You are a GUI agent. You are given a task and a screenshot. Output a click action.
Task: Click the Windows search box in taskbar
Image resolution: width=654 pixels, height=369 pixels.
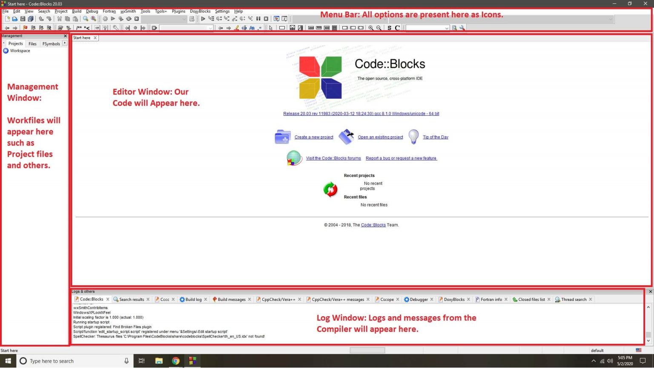pyautogui.click(x=72, y=360)
